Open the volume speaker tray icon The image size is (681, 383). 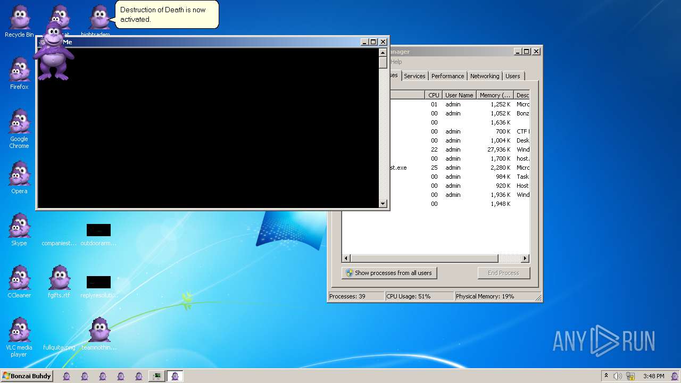(x=618, y=376)
